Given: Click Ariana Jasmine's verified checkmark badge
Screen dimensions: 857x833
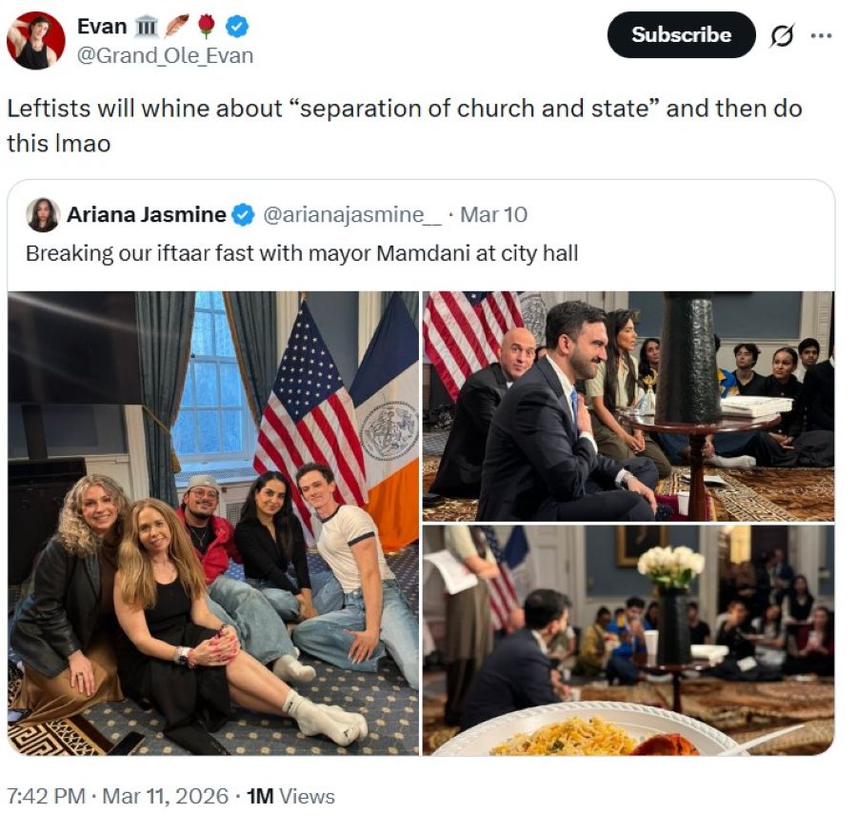Looking at the screenshot, I should 244,215.
